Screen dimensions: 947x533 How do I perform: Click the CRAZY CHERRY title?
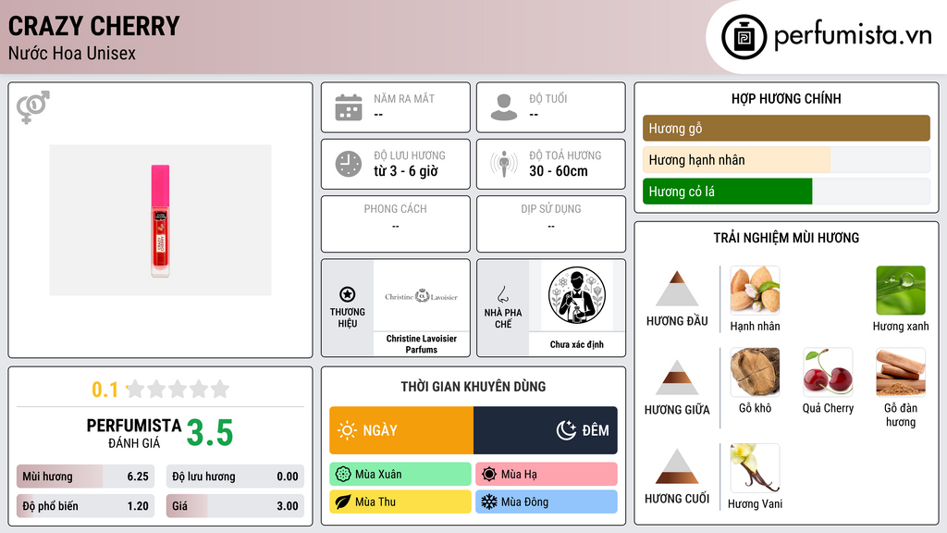coord(93,26)
